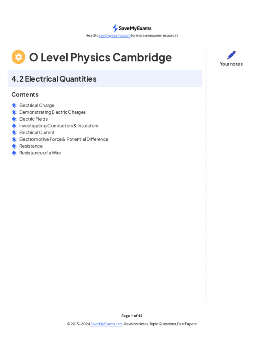The height and width of the screenshot is (353, 264).
Task: Click the Resistance contents entry
Action: (x=31, y=146)
